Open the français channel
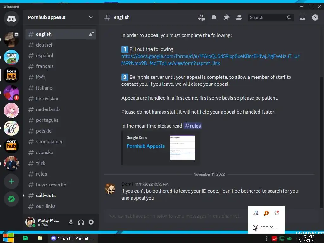The height and width of the screenshot is (243, 324). (60, 66)
